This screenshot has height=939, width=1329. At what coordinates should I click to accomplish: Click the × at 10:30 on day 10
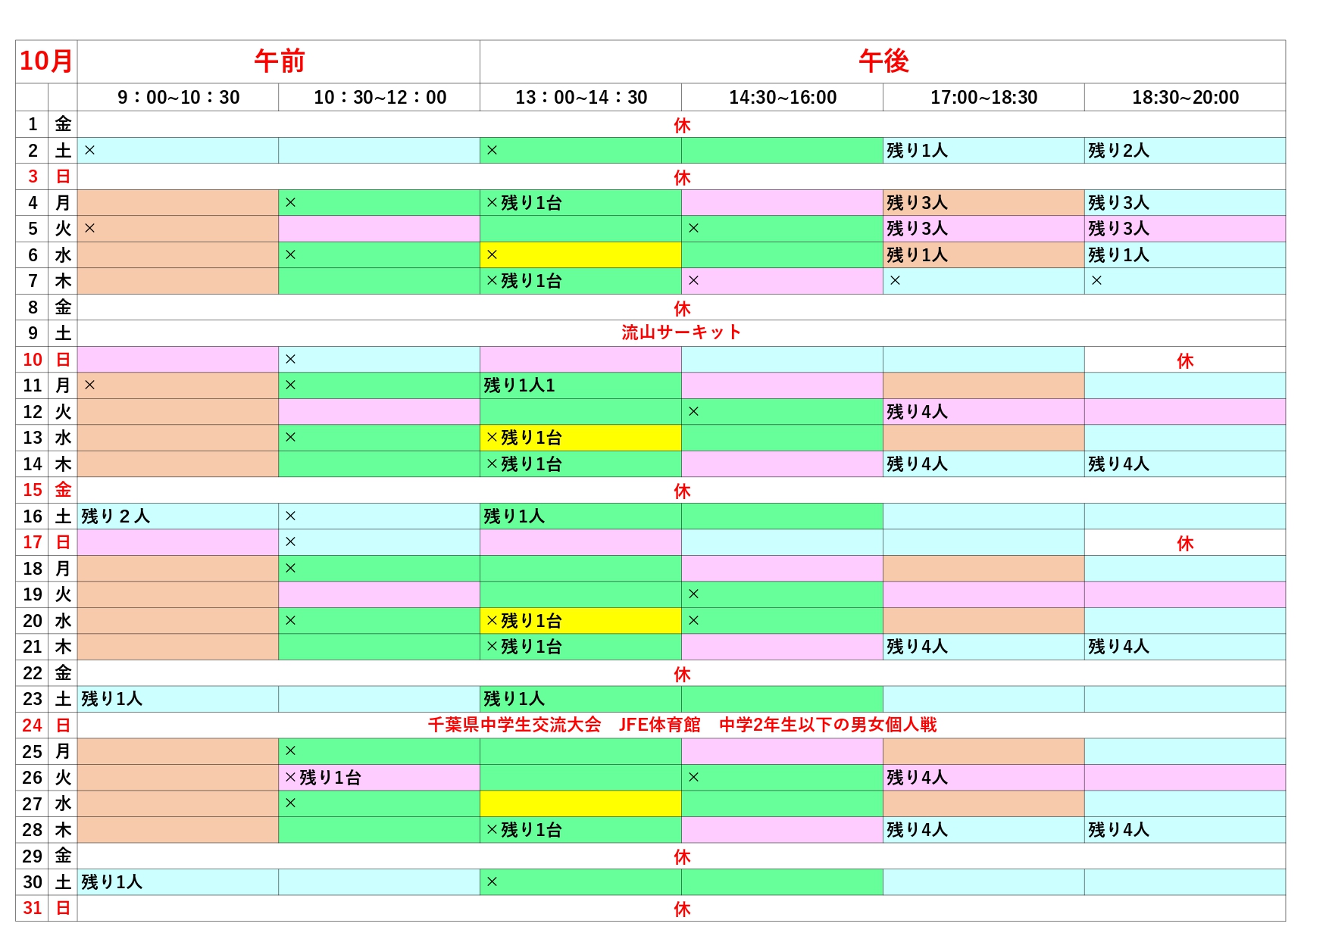pyautogui.click(x=290, y=360)
